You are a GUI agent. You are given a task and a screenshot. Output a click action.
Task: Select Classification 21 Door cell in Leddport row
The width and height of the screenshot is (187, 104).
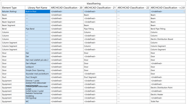(x=100, y=67)
